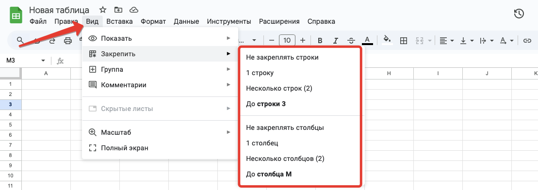Click the merge cells icon
The height and width of the screenshot is (190, 538).
click(420, 40)
